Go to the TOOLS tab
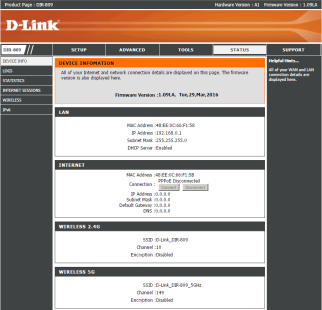 [x=186, y=50]
